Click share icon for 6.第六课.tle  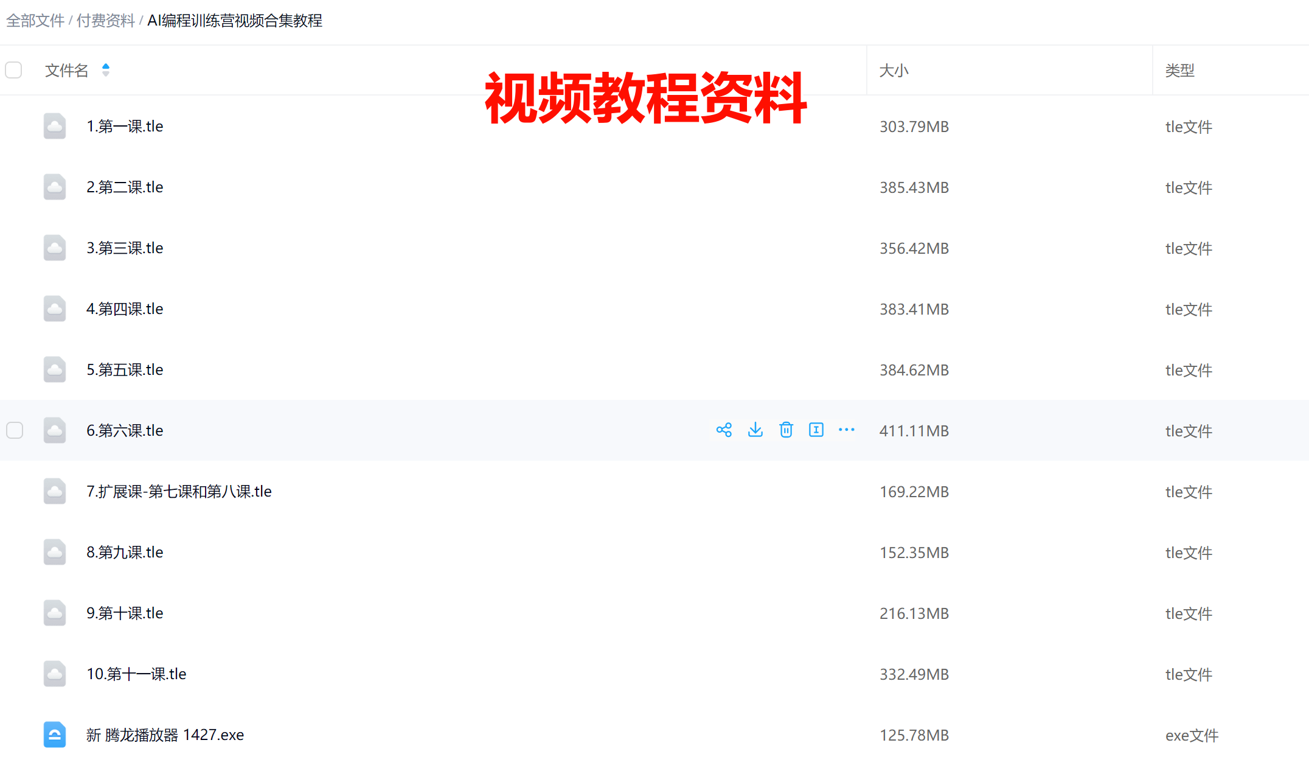coord(724,430)
